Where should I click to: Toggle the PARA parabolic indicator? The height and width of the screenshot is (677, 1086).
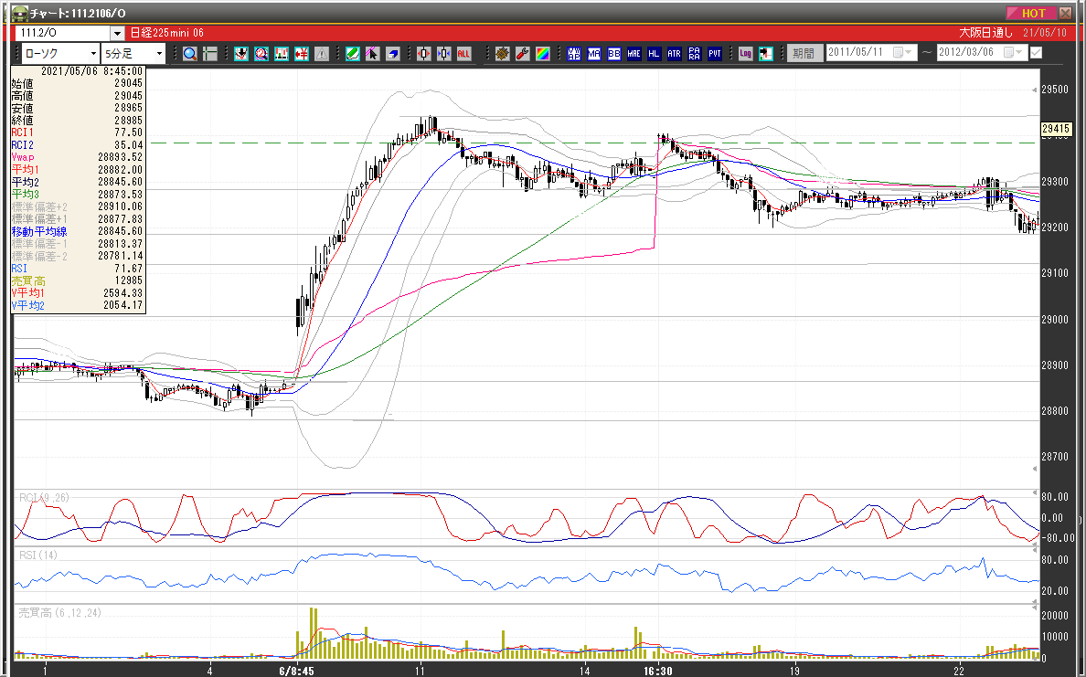[x=694, y=53]
